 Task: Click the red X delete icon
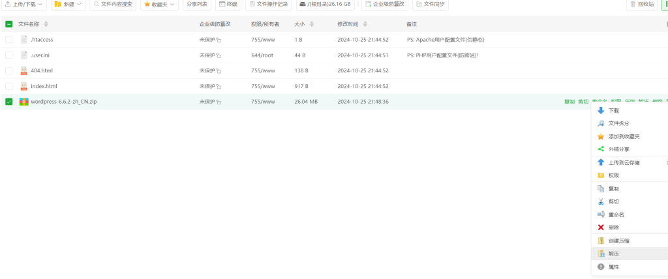pos(601,228)
